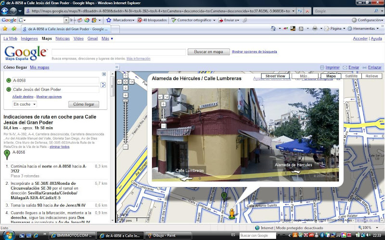The image size is (385, 240).
Task: Rotate Street View left with the arrow icon
Action: (x=160, y=97)
